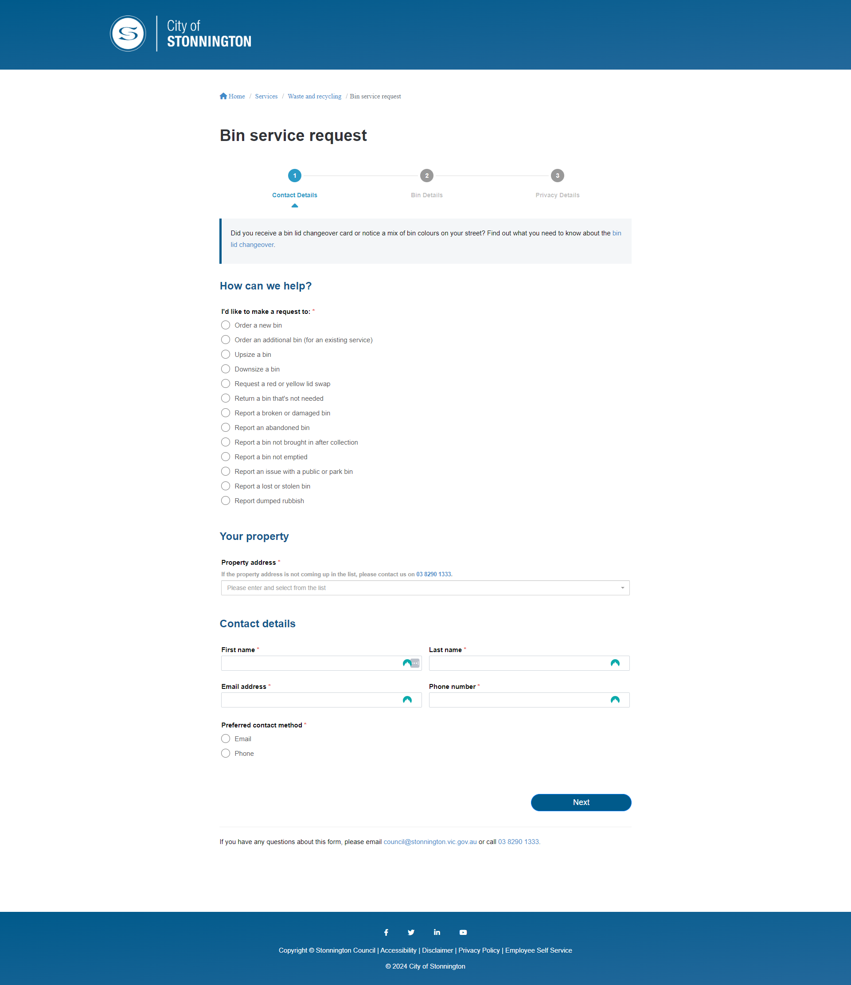Go to step 2 Bin Details
Viewport: 851px width, 985px height.
pos(426,176)
